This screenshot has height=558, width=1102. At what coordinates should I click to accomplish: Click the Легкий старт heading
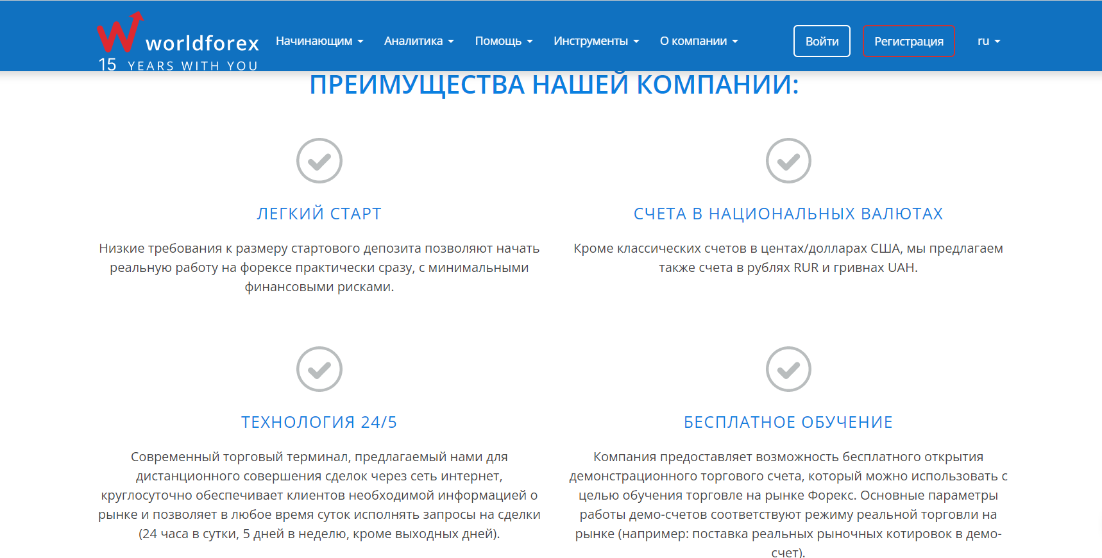(319, 214)
